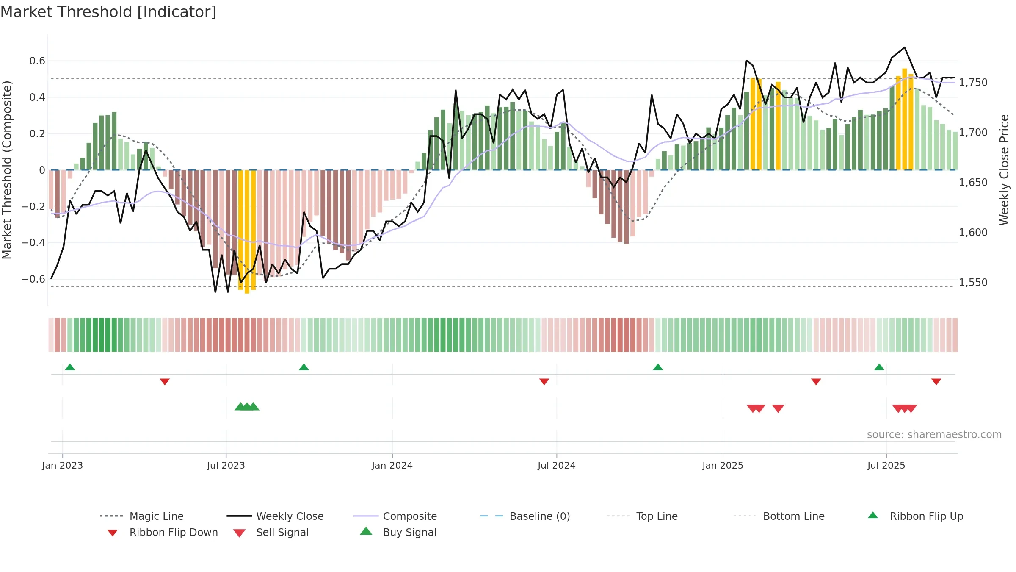Click the ribbon flip down marker before Jul 2024

pos(544,382)
